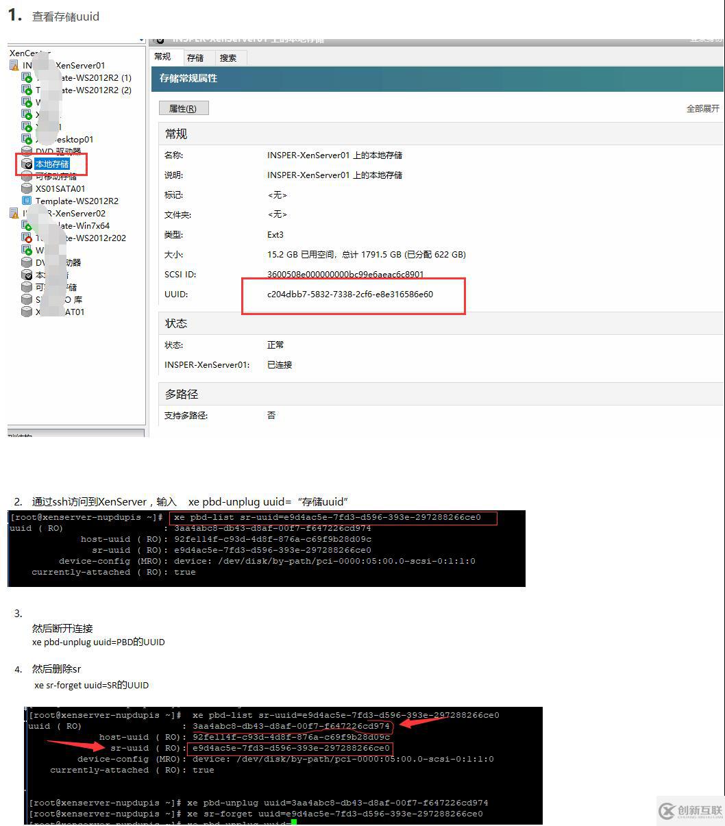Click the 已连接 value for INSPER-XenServer01

280,365
